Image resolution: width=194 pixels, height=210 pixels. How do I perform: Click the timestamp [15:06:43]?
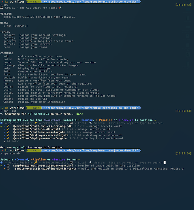pyautogui.click(x=183, y=5)
